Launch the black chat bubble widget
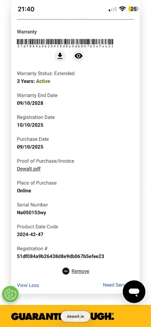Screen dimensions: 151x327 [x=134, y=292]
